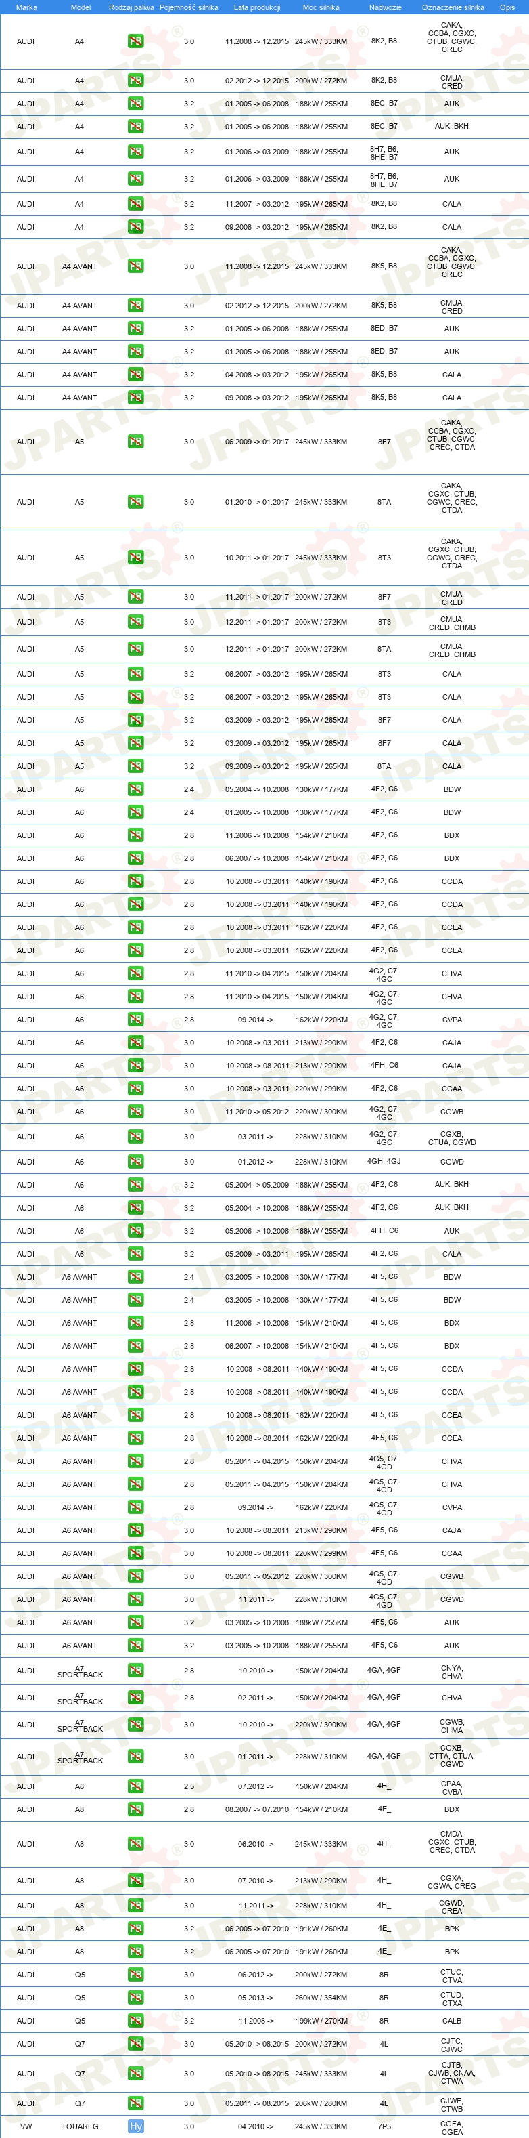
Task: Click the Opis column header
Action: tap(507, 7)
